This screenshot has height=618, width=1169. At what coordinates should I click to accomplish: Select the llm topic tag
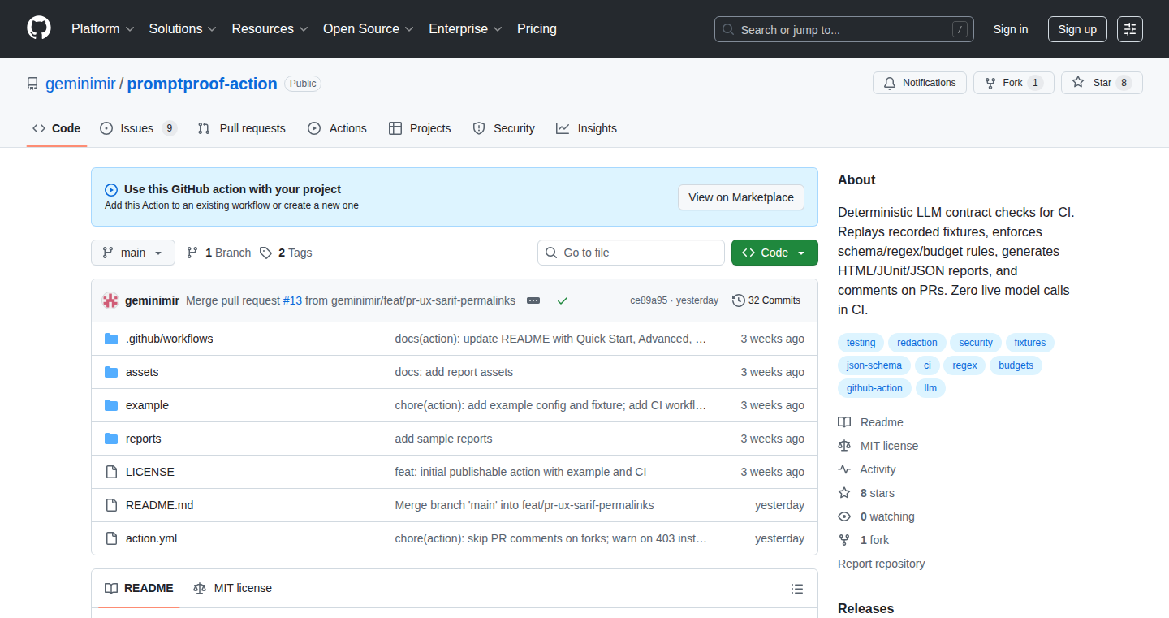tap(930, 388)
